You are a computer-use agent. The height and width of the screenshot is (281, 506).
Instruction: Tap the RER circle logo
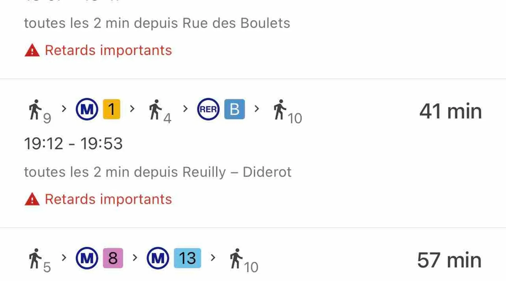click(x=208, y=109)
